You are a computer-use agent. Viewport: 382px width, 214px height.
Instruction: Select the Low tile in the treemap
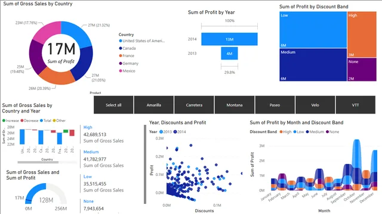[x=313, y=30]
